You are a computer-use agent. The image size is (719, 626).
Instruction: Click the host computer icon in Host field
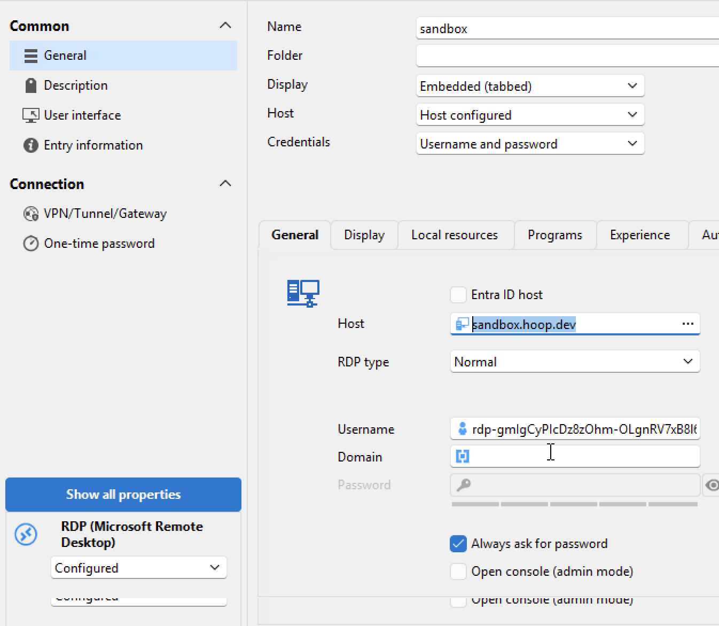click(x=462, y=324)
